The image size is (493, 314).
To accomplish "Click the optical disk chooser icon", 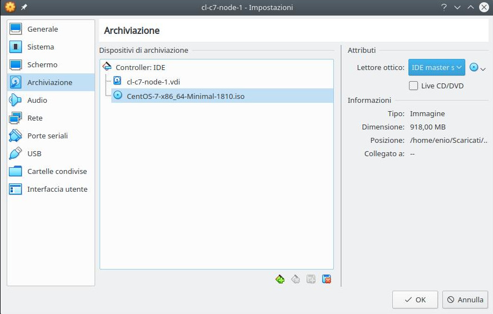I will tap(477, 67).
